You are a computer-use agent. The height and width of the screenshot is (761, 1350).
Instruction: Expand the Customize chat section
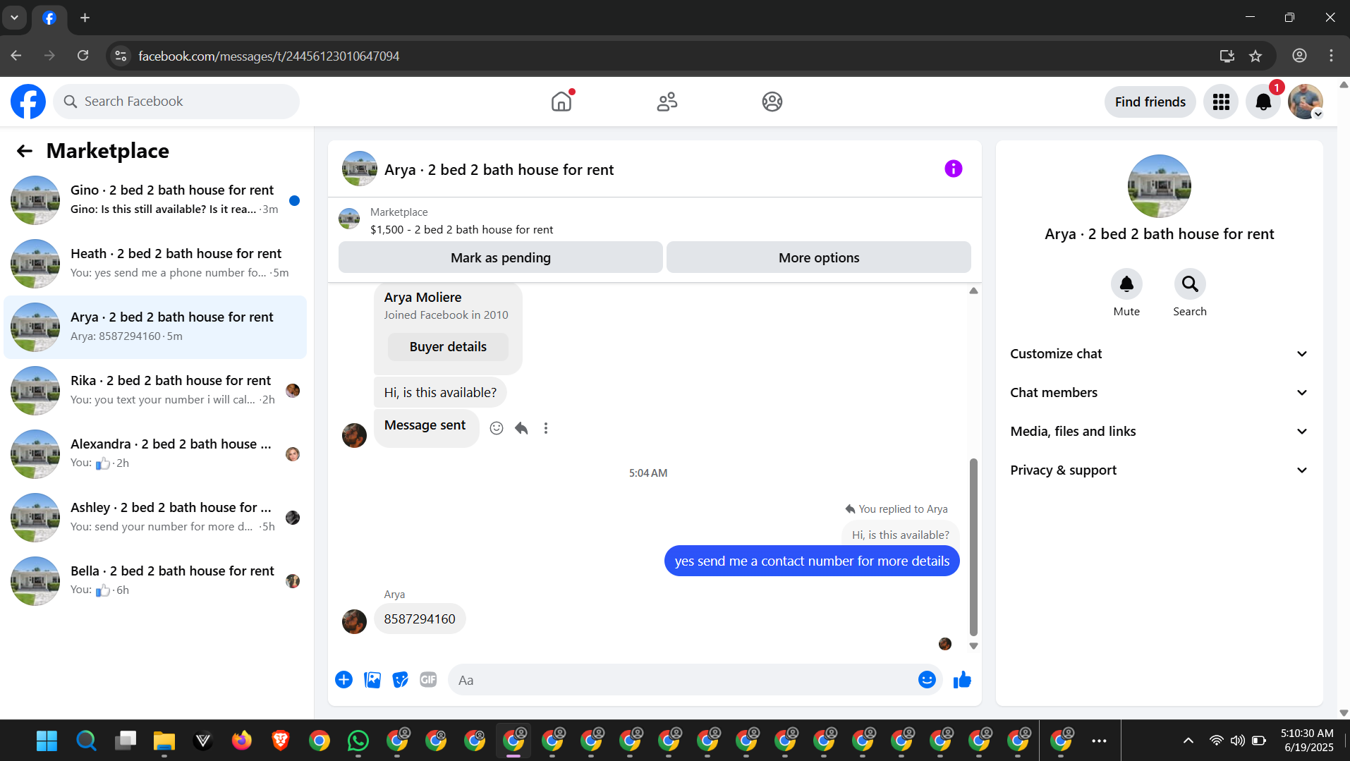coord(1159,354)
